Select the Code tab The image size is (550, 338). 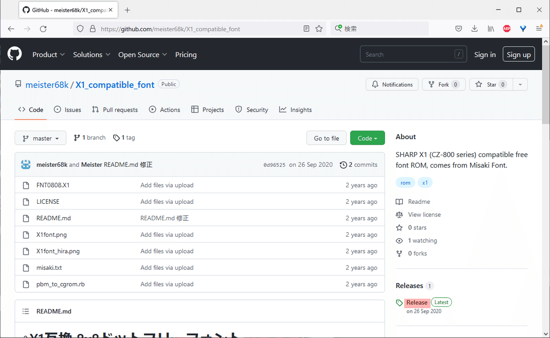31,109
